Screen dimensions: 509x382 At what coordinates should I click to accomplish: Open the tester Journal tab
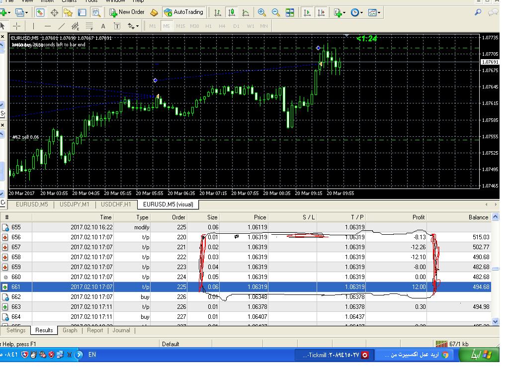121,330
